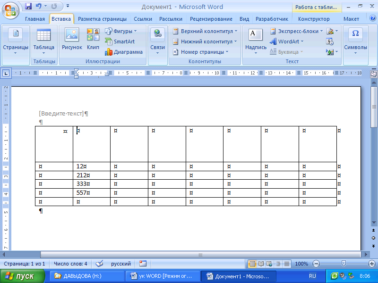
Task: Click the Office button orb
Action: point(10,10)
